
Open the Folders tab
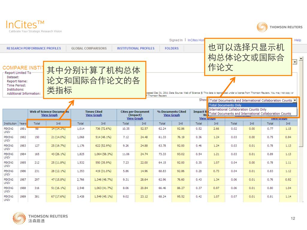(x=172, y=48)
